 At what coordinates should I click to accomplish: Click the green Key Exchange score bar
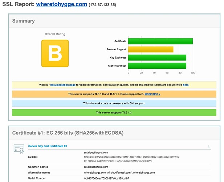click(x=157, y=58)
